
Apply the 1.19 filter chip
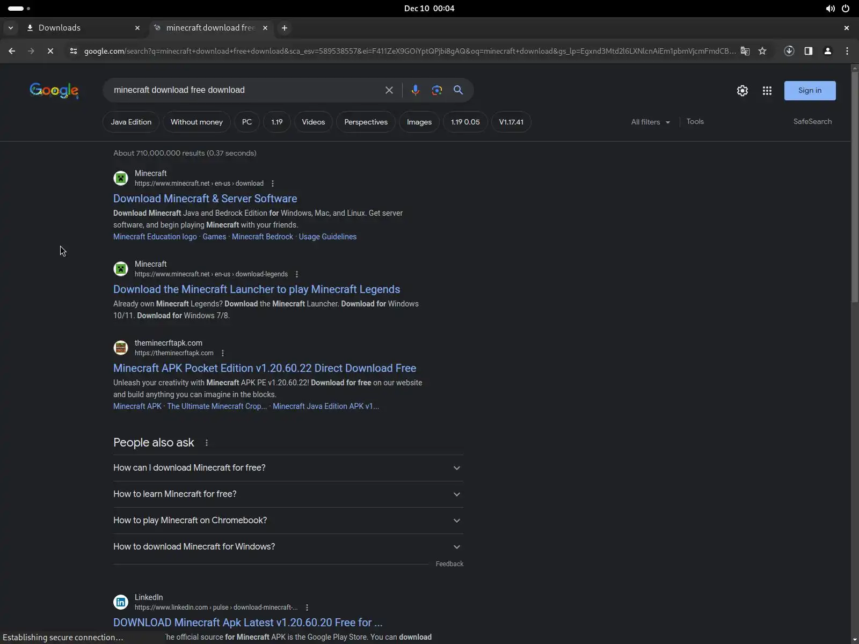pos(277,122)
